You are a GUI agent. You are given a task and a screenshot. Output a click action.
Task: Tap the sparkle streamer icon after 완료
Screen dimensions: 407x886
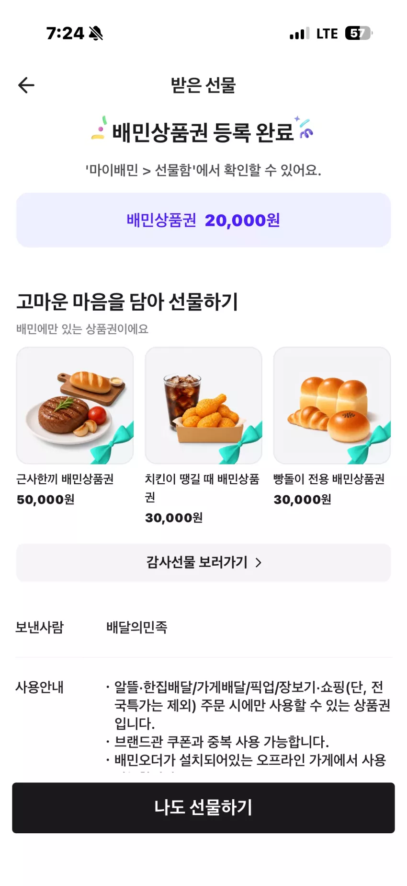(304, 128)
